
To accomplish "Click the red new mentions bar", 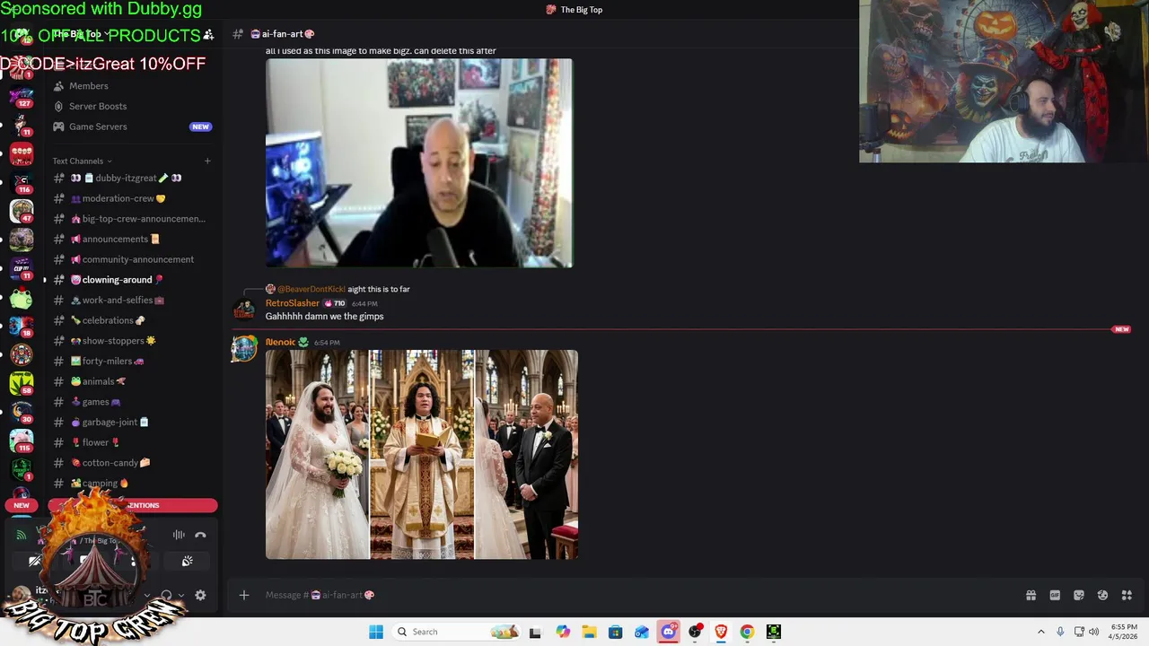I will pyautogui.click(x=133, y=505).
